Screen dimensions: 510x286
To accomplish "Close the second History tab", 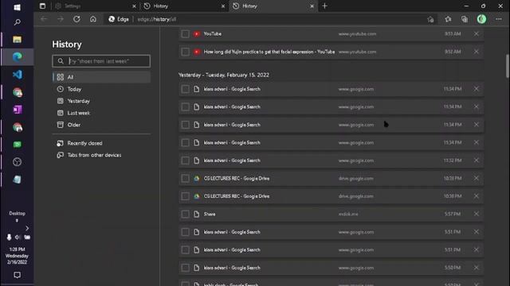I will coord(312,6).
